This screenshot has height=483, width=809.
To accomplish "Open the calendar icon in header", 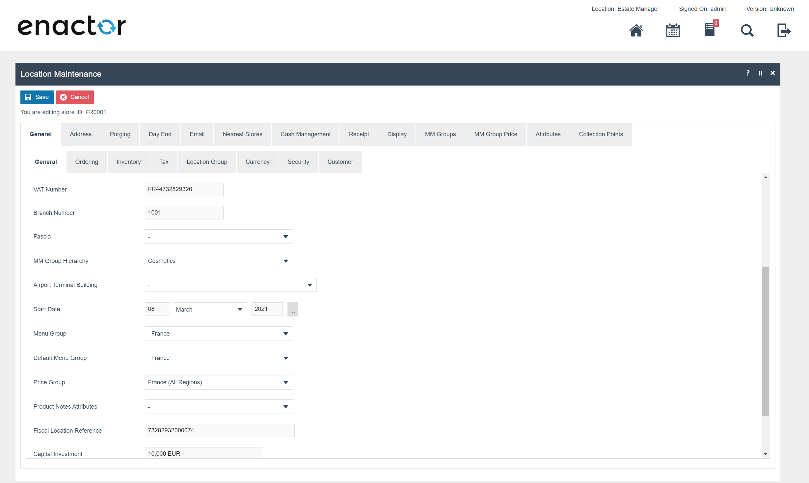I will (673, 31).
